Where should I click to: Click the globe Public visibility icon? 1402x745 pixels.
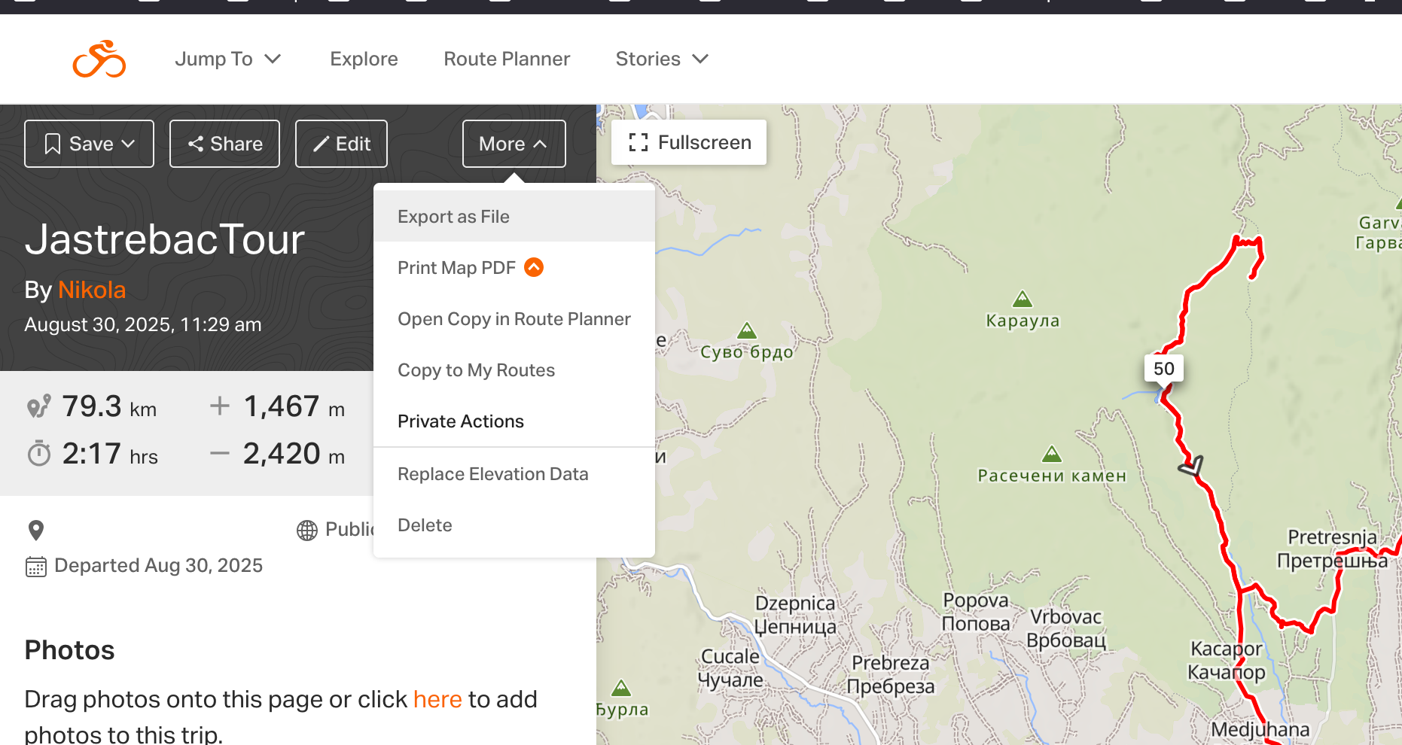tap(307, 531)
